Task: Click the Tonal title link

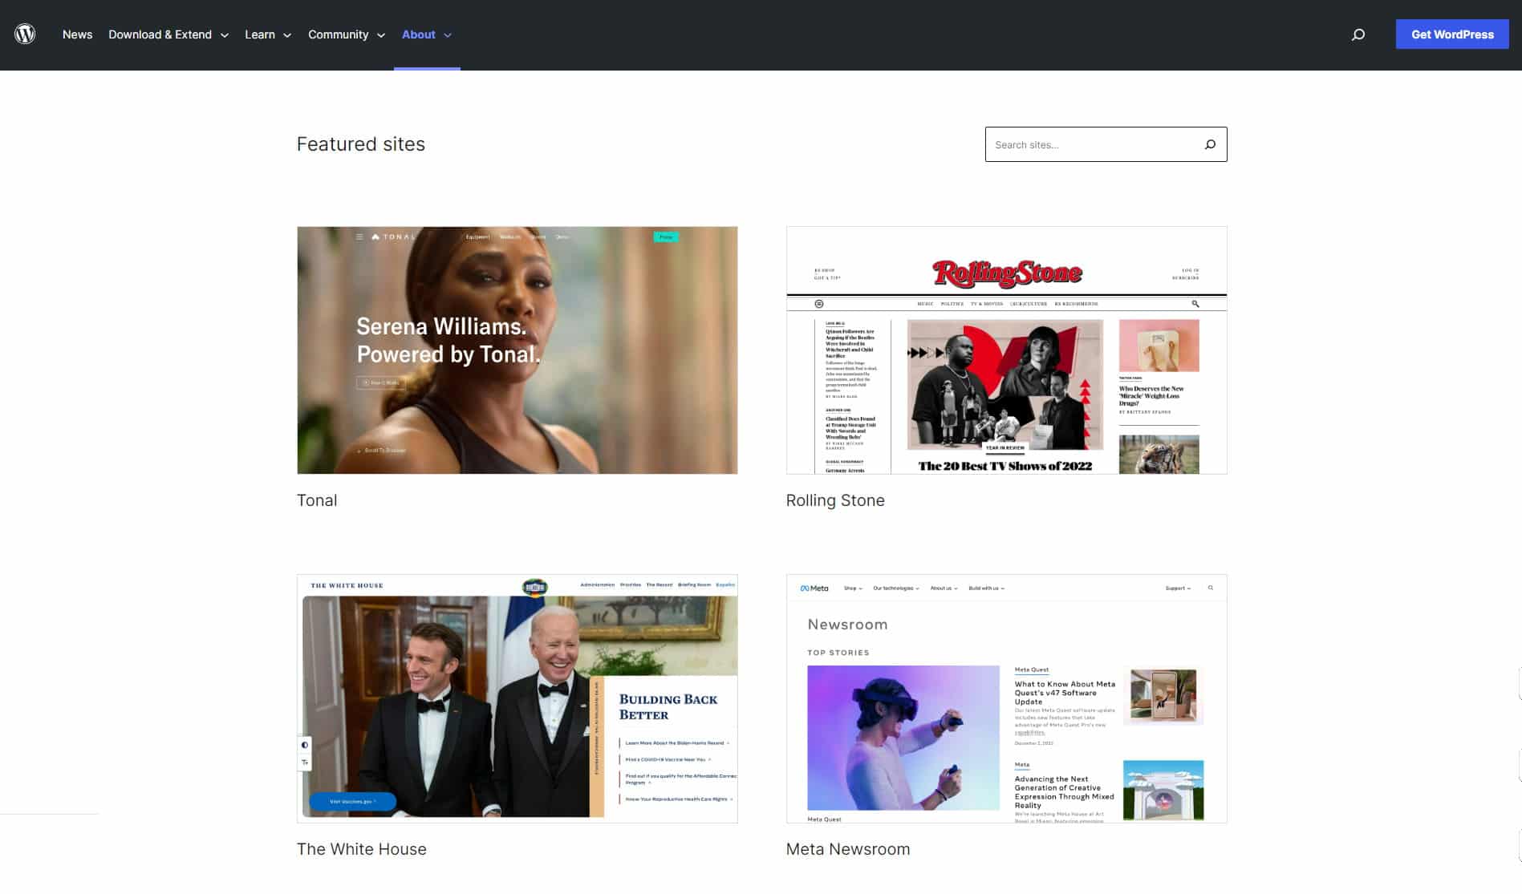Action: [x=317, y=500]
